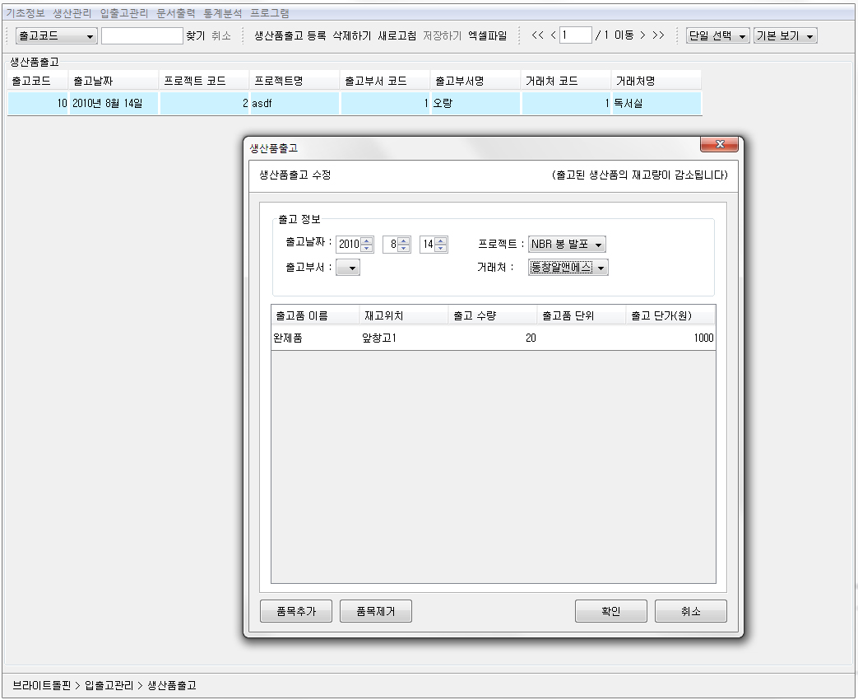Open the 기초정보 menu
858x700 pixels.
coord(26,13)
